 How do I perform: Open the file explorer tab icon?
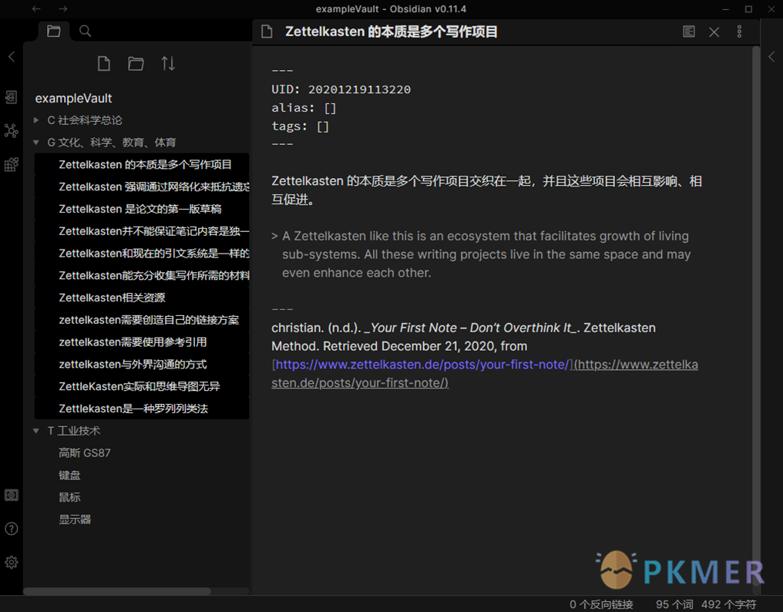tap(53, 31)
